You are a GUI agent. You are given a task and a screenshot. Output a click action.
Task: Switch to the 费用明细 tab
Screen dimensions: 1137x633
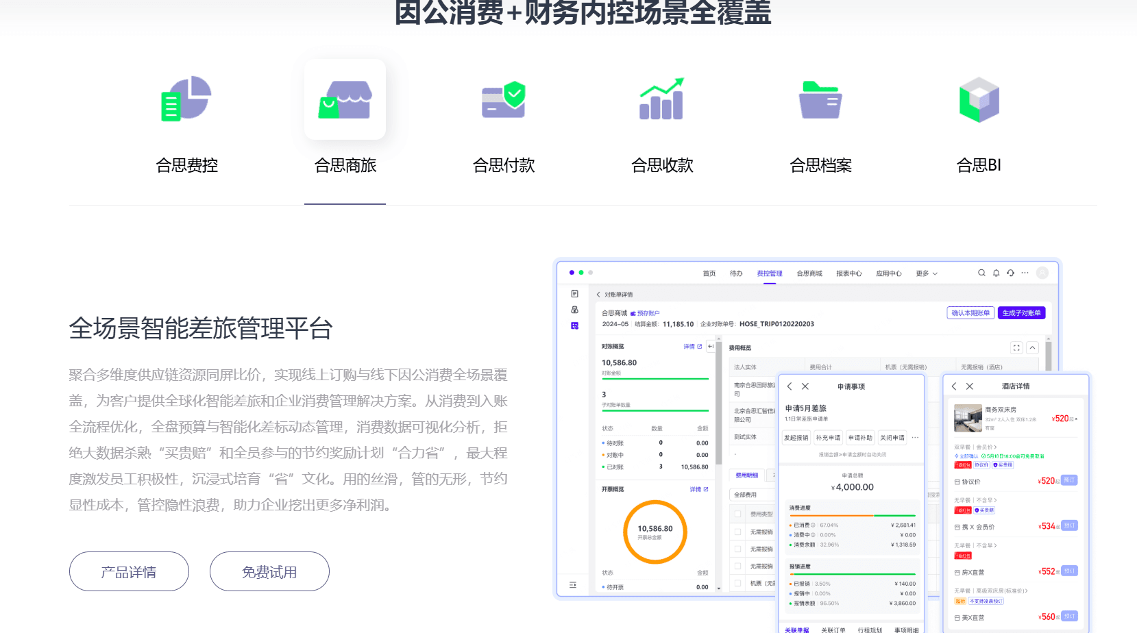pyautogui.click(x=747, y=475)
